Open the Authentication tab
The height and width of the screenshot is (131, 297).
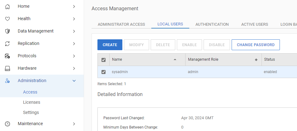212,24
